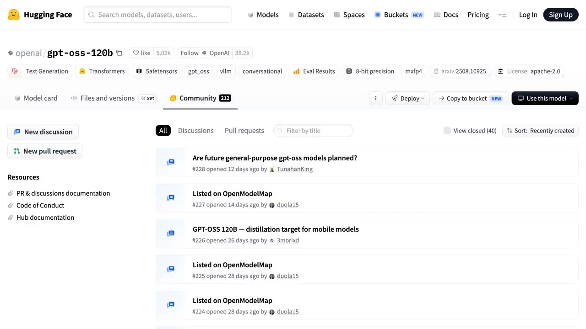Image resolution: width=586 pixels, height=329 pixels.
Task: Open the Files and versions tab
Action: pos(113,98)
